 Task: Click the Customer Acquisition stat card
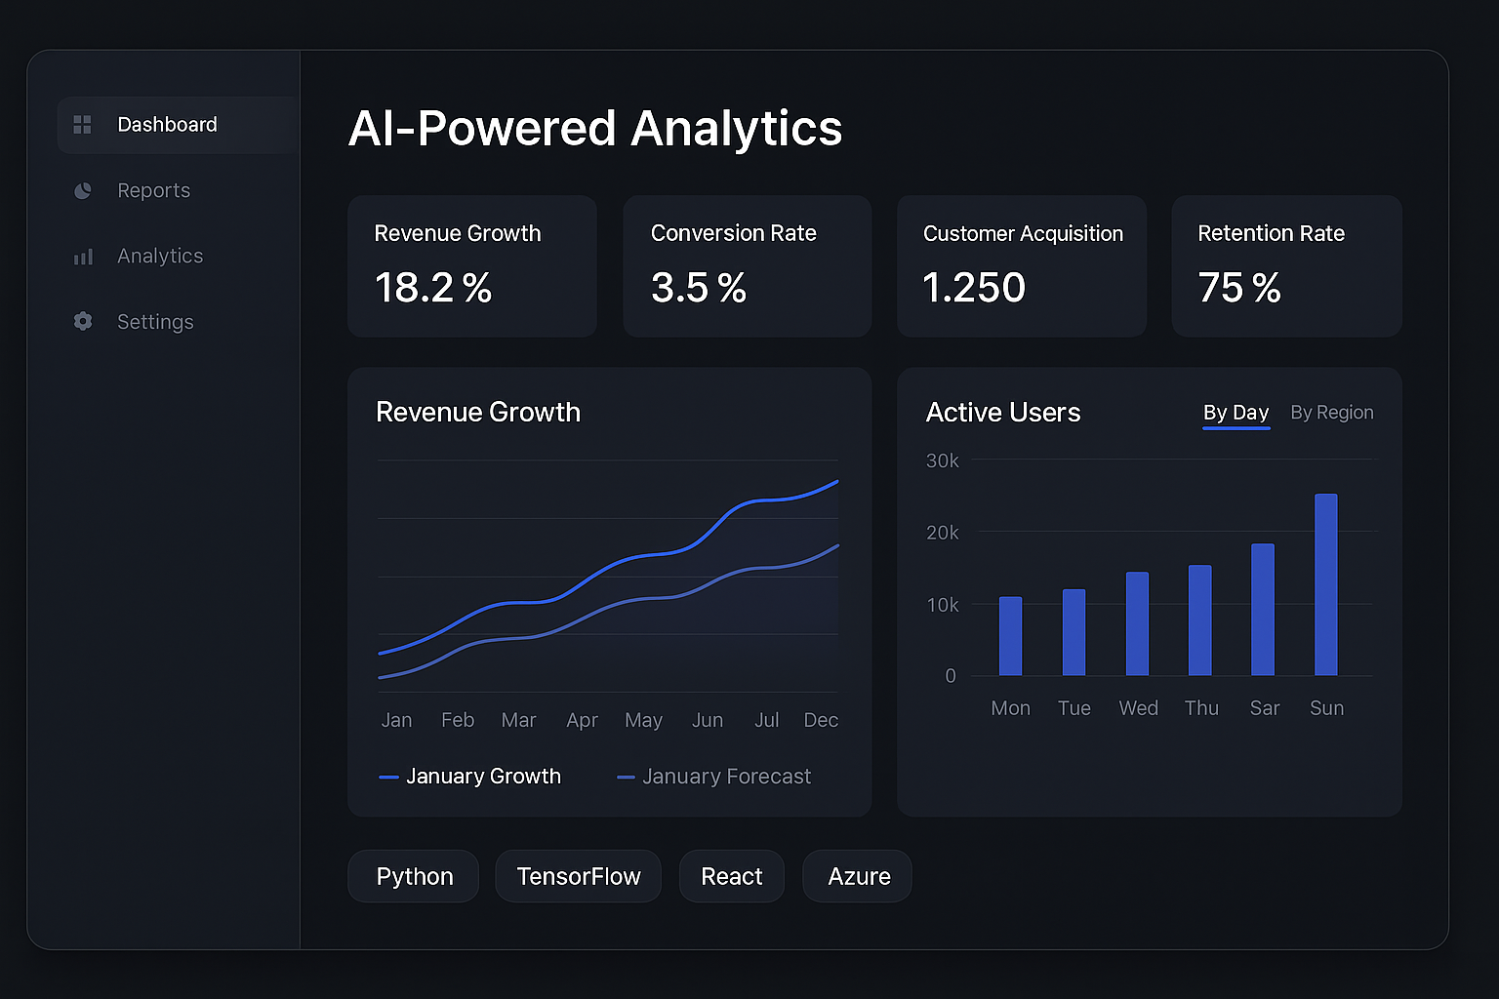(1021, 265)
